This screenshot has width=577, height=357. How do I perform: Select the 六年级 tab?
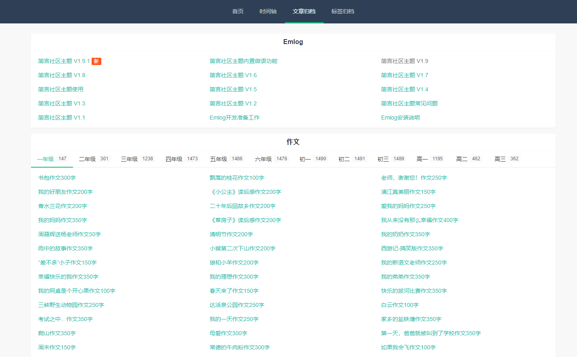(x=271, y=159)
